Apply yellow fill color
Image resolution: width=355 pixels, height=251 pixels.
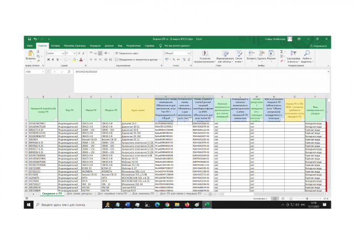74,60
